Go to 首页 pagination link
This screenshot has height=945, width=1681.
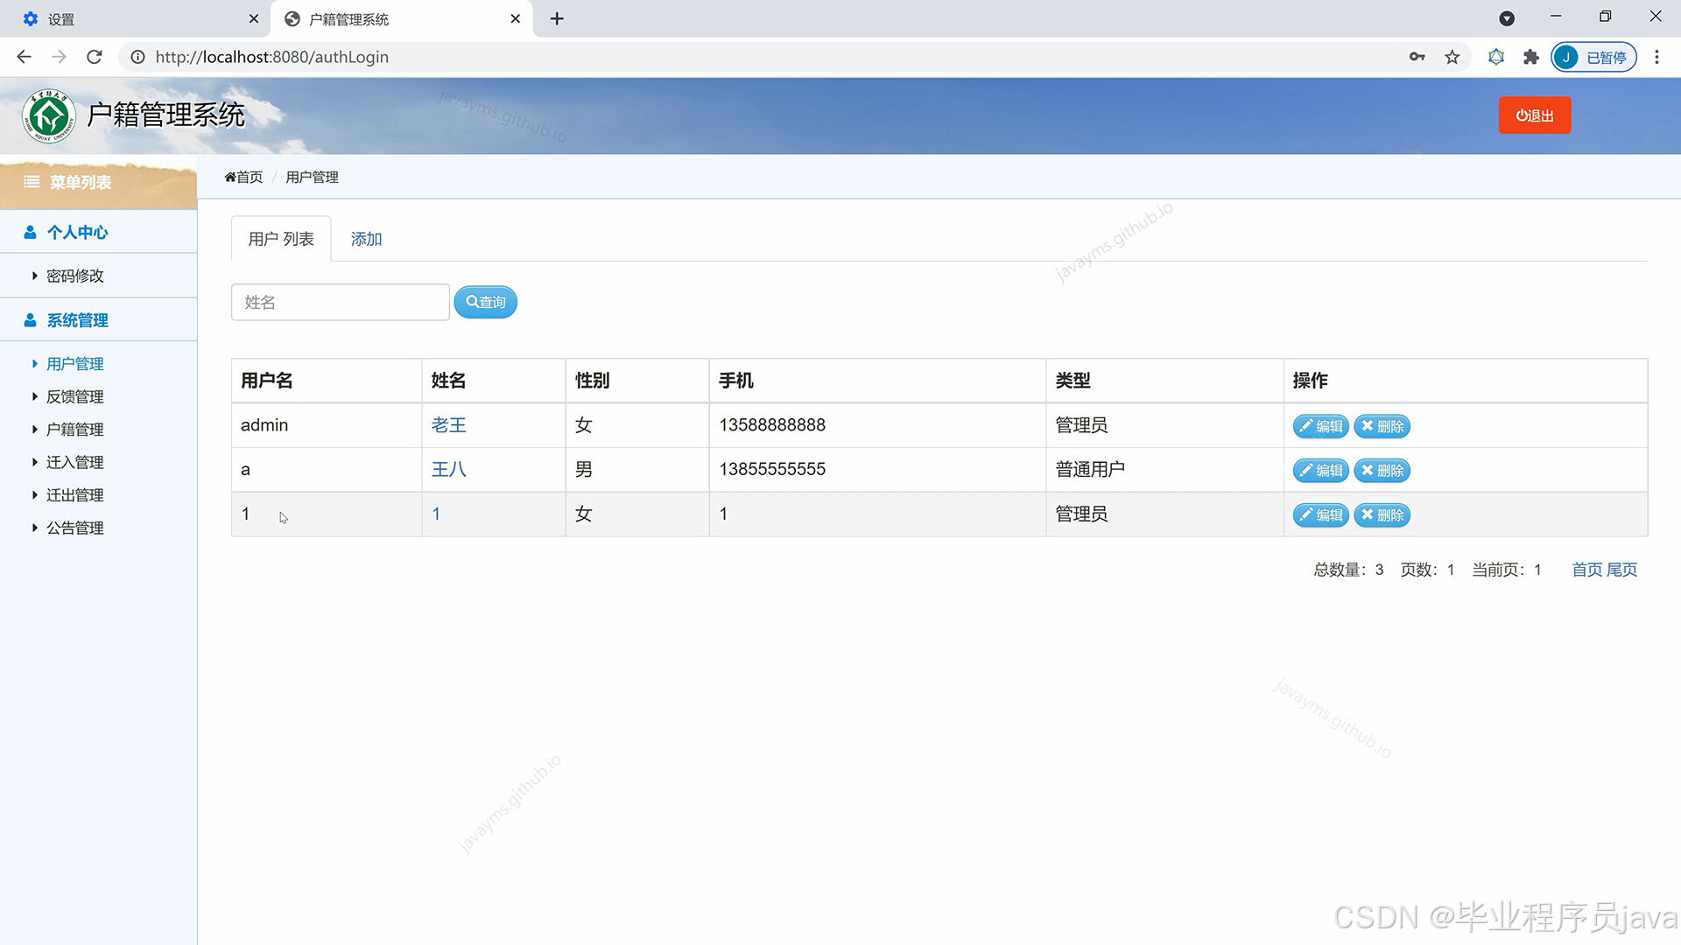coord(1586,570)
